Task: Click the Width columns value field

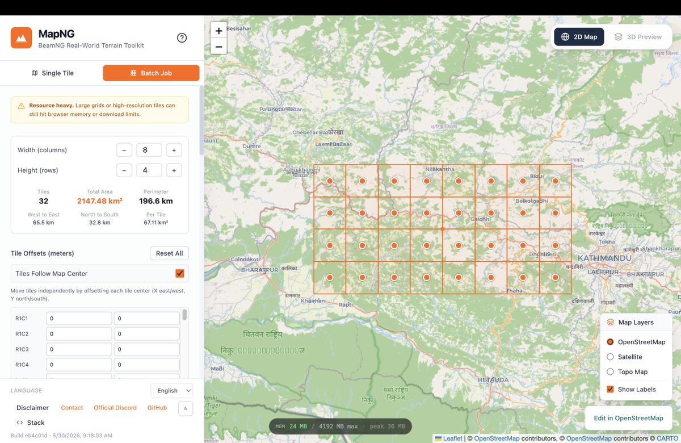Action: click(149, 150)
